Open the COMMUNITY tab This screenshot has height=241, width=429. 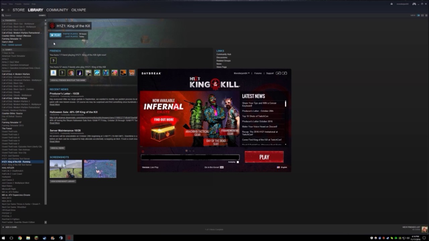point(57,10)
